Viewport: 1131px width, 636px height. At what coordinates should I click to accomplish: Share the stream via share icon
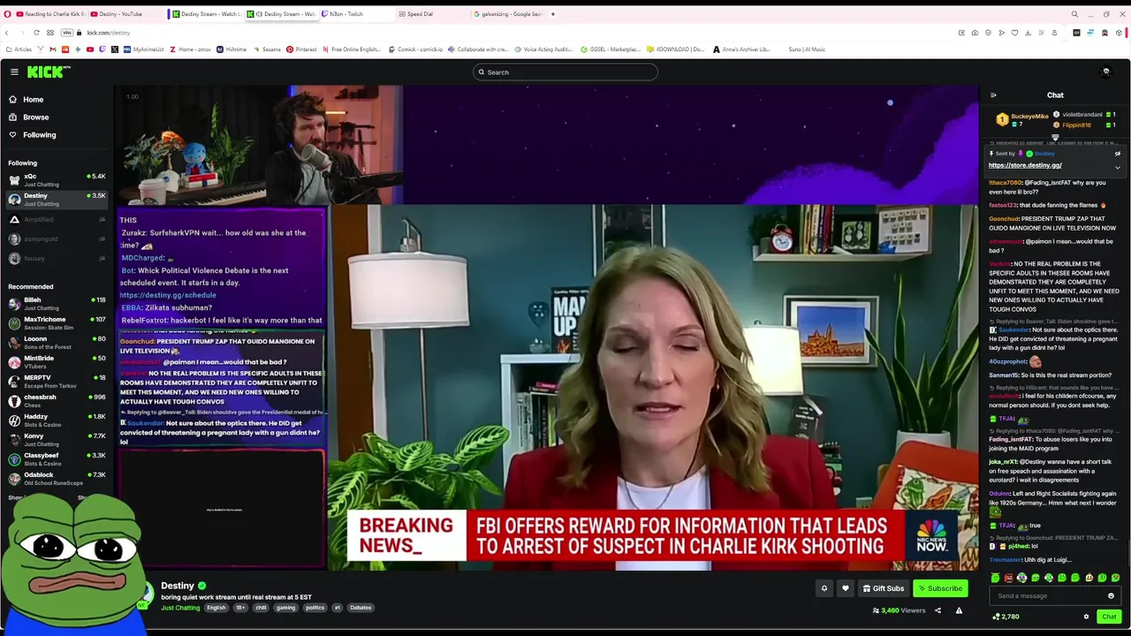937,610
